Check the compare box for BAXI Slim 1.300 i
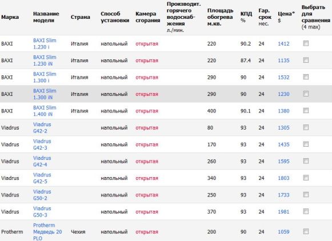Screen dimensions: 332x241 [306, 77]
